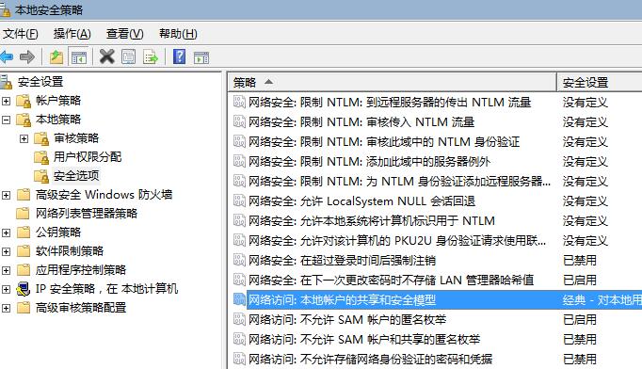The image size is (642, 369).
Task: Open the 帮助(H) menu
Action: tap(178, 34)
